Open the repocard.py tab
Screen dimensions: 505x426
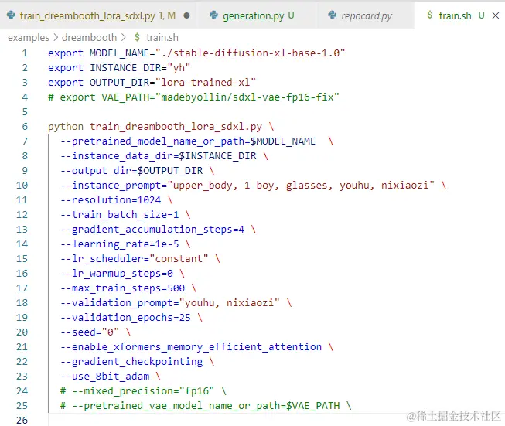(x=367, y=15)
